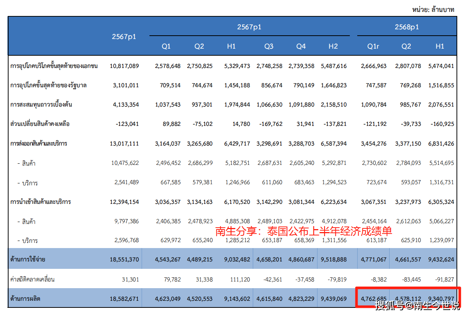The image size is (471, 316).
Task: Click the Q3 column header
Action: (x=269, y=46)
